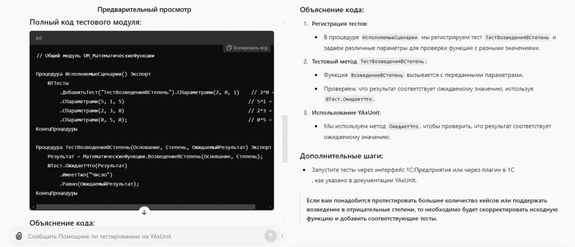
Task: Click the bold note starting Если вам понадобится
Action: (432, 209)
